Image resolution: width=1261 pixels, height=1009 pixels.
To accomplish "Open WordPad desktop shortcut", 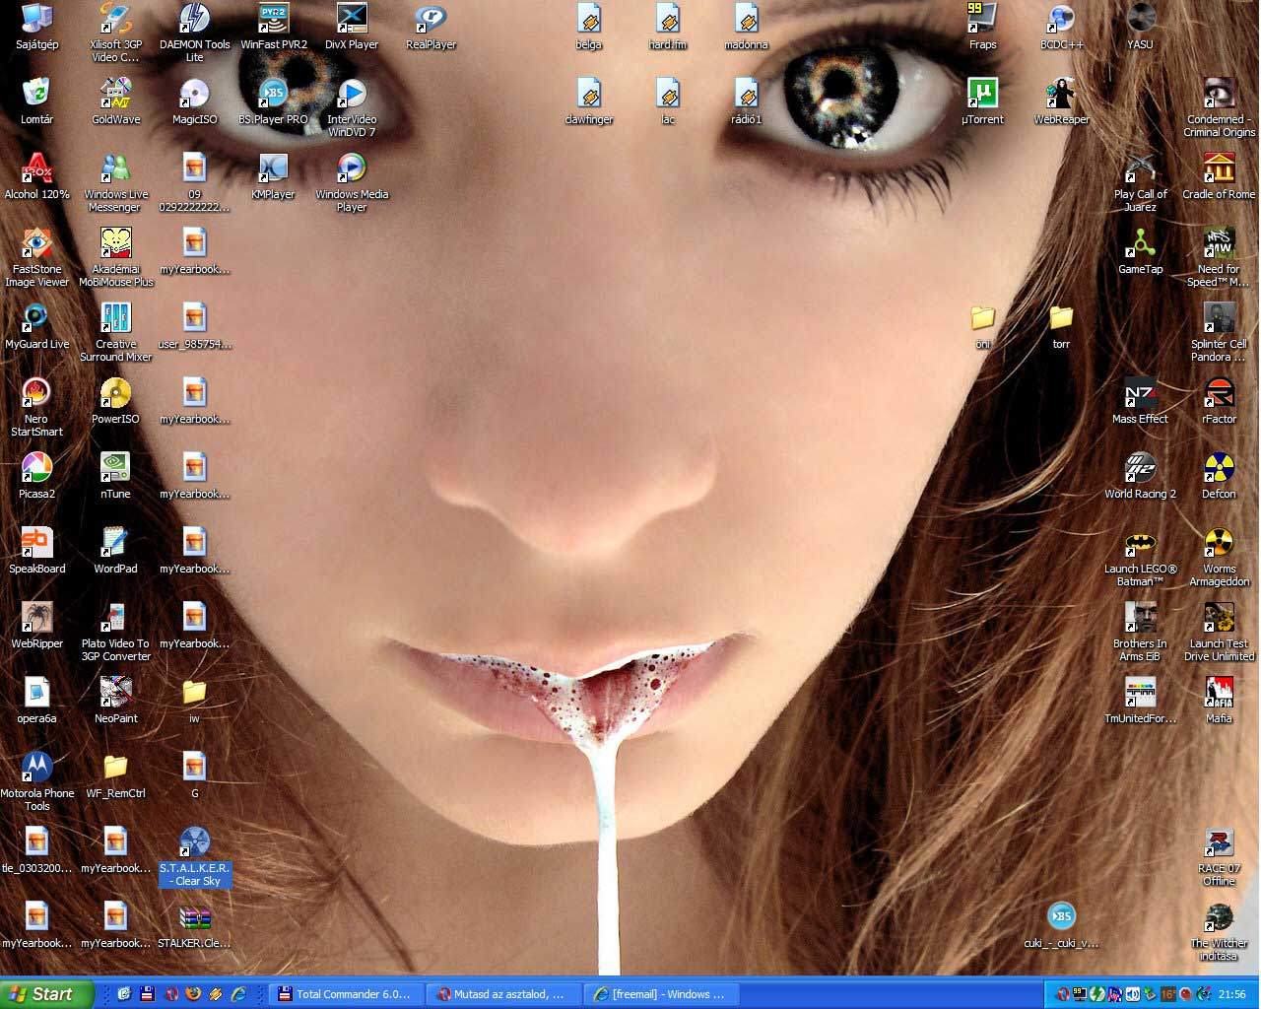I will coord(116,551).
